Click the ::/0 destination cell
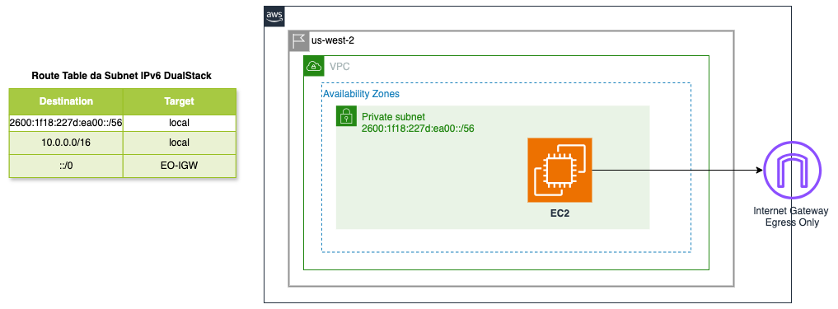The width and height of the screenshot is (838, 309). [66, 166]
